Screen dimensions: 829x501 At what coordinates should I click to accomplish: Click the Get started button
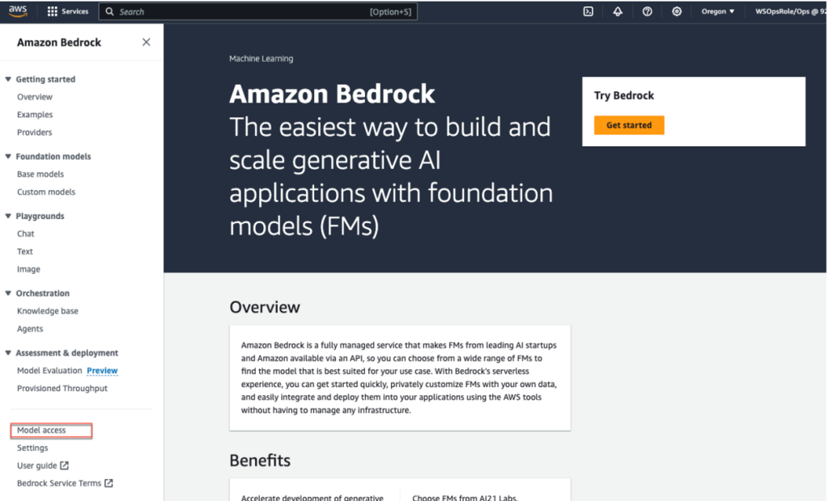tap(629, 125)
